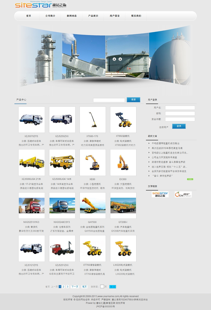Click the CNDNS friendly link logo

(x=183, y=195)
